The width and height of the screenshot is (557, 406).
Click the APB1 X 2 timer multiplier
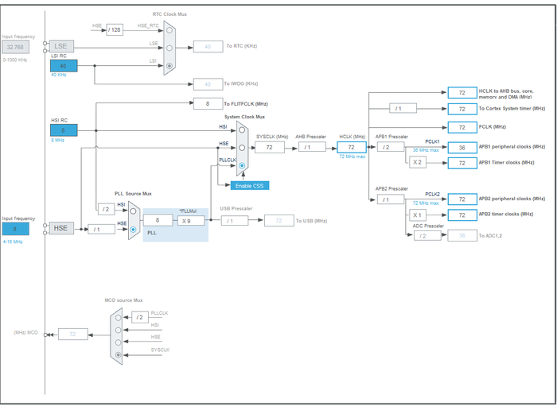(x=418, y=162)
